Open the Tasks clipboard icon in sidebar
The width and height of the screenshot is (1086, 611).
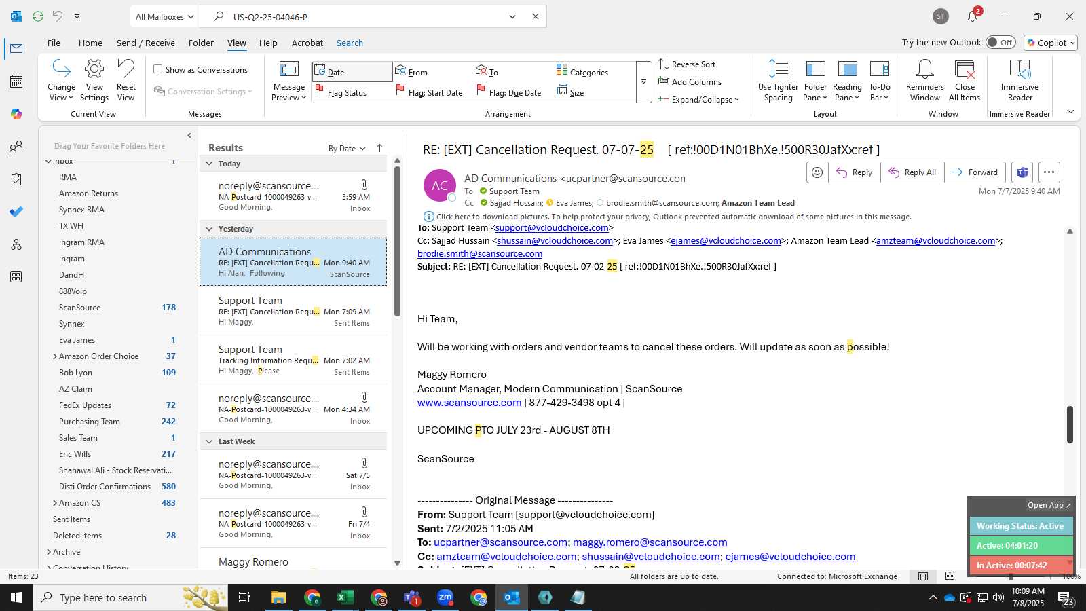[16, 179]
